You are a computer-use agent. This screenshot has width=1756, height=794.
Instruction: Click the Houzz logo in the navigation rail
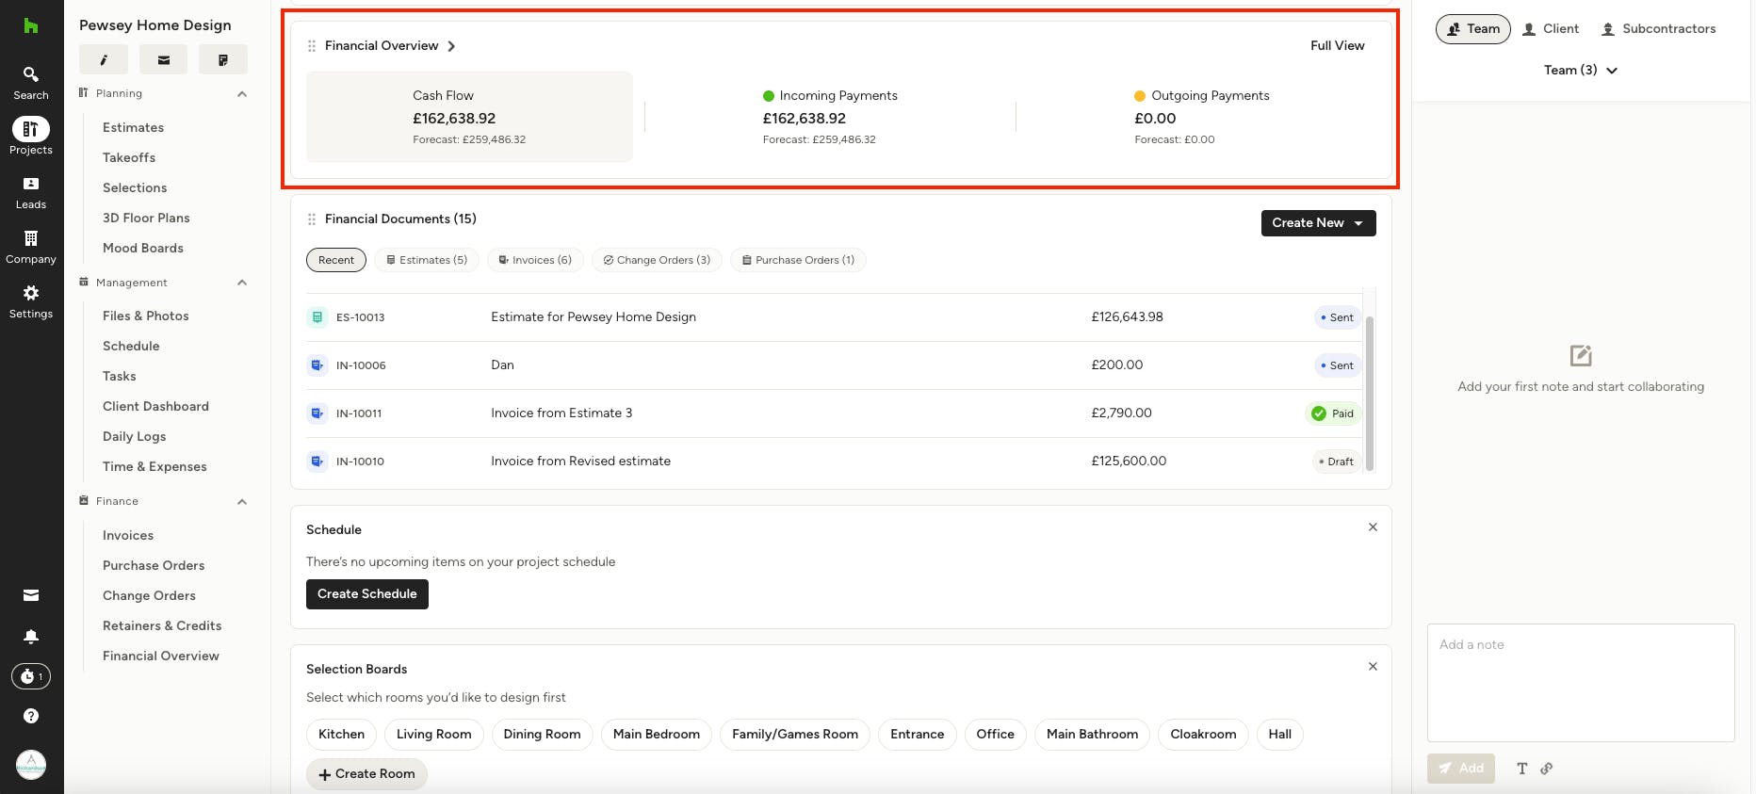pyautogui.click(x=31, y=25)
